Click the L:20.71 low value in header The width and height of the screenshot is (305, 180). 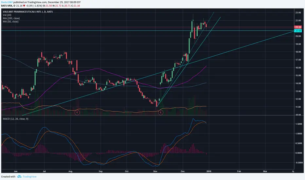66,6
